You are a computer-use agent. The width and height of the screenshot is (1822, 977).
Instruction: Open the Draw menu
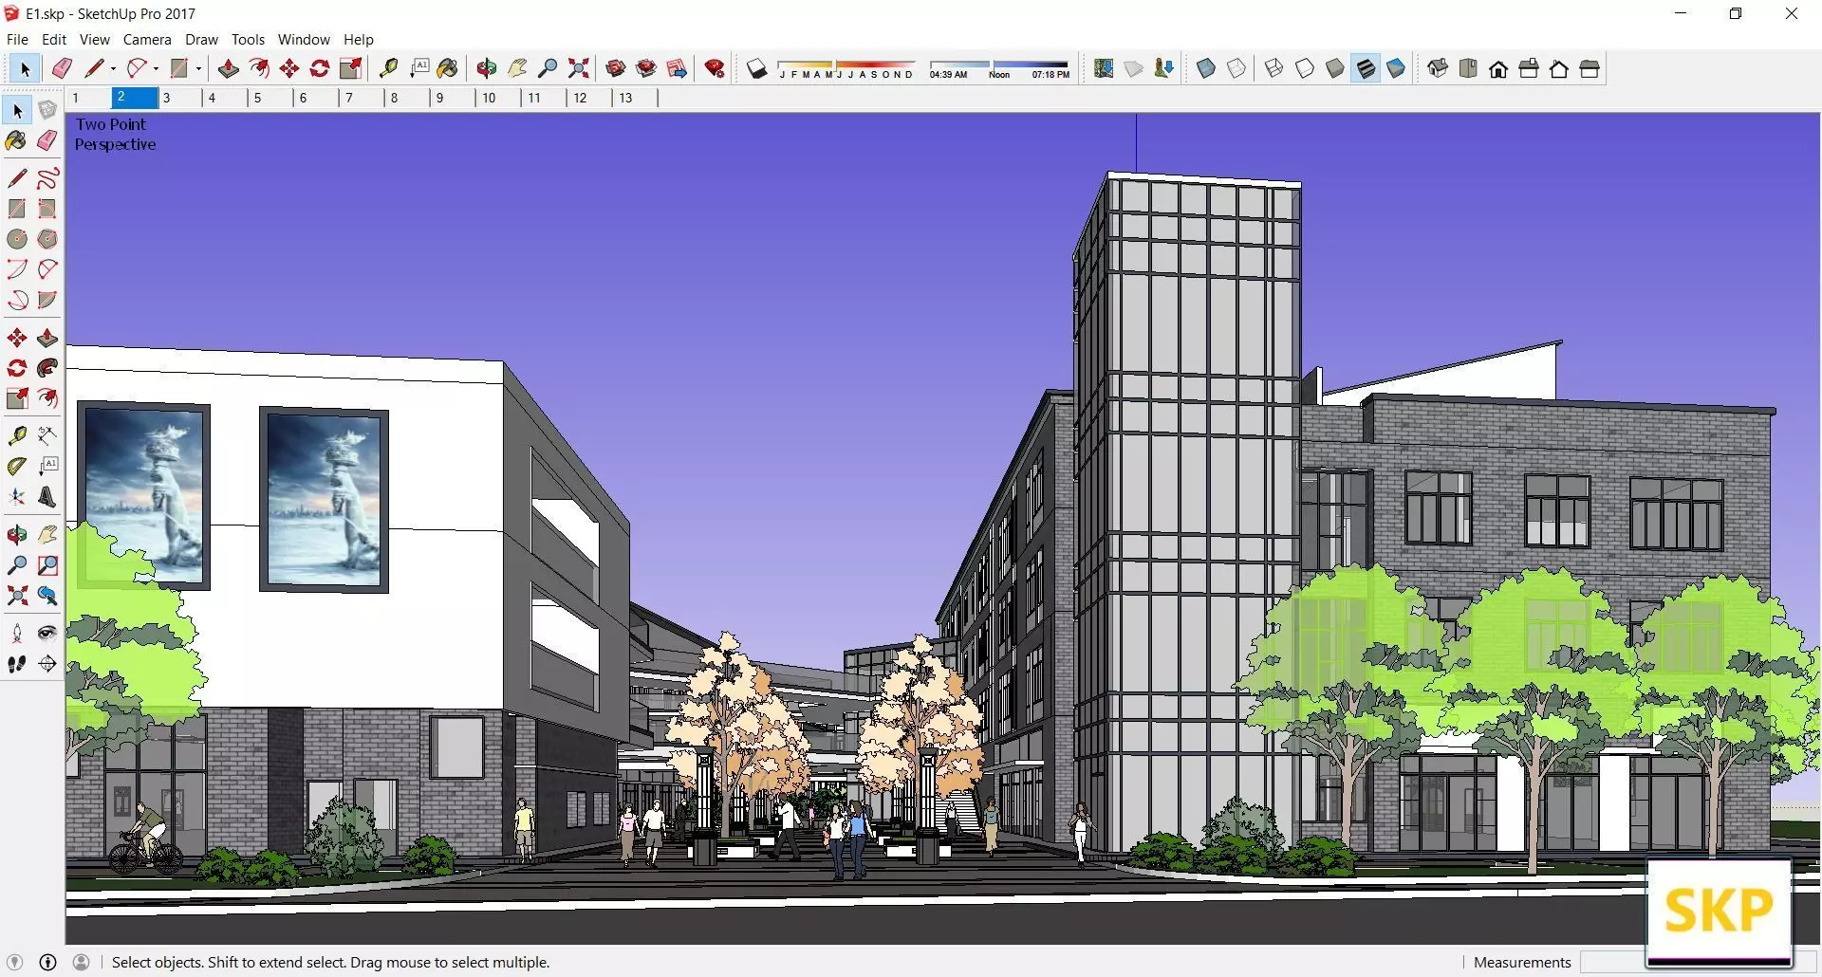[201, 39]
